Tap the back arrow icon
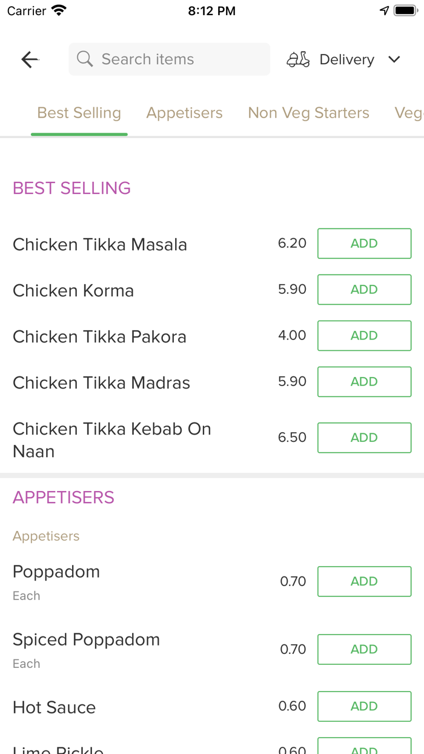424x754 pixels. point(30,59)
